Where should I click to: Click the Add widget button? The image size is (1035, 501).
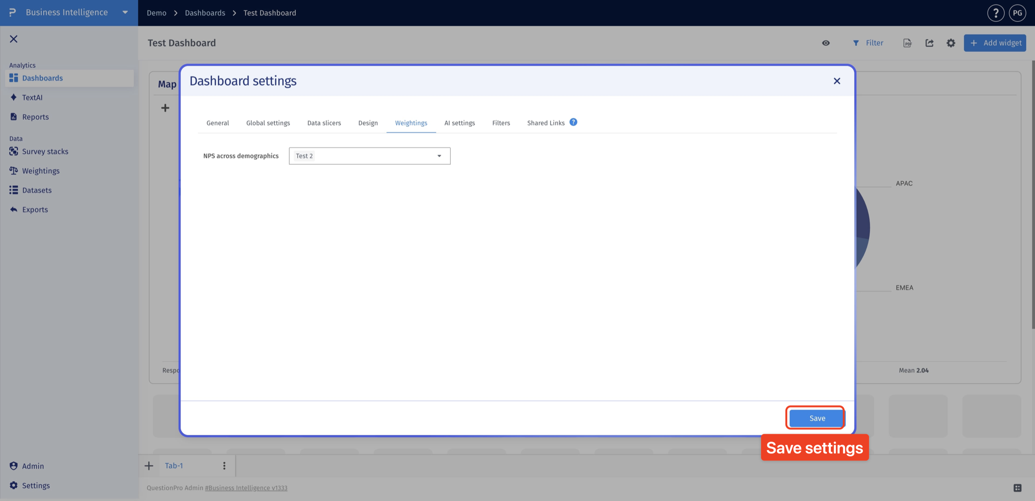[995, 43]
